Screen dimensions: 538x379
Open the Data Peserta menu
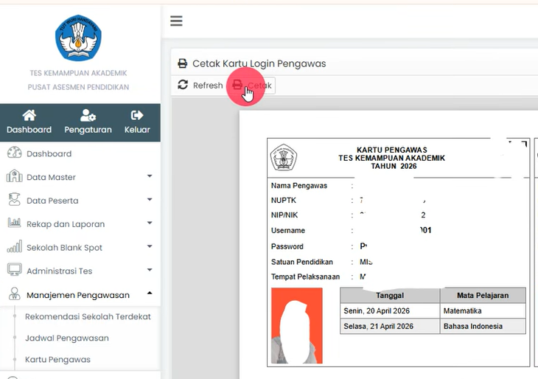tap(52, 201)
